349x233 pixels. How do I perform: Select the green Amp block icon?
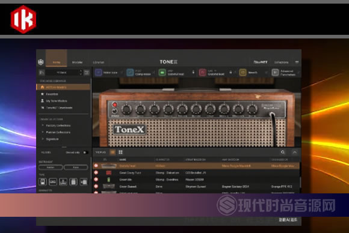(162, 73)
